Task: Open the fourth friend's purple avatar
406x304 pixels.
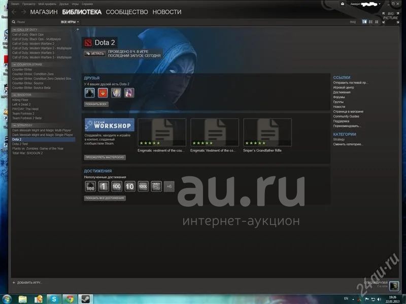Action: tap(129, 93)
